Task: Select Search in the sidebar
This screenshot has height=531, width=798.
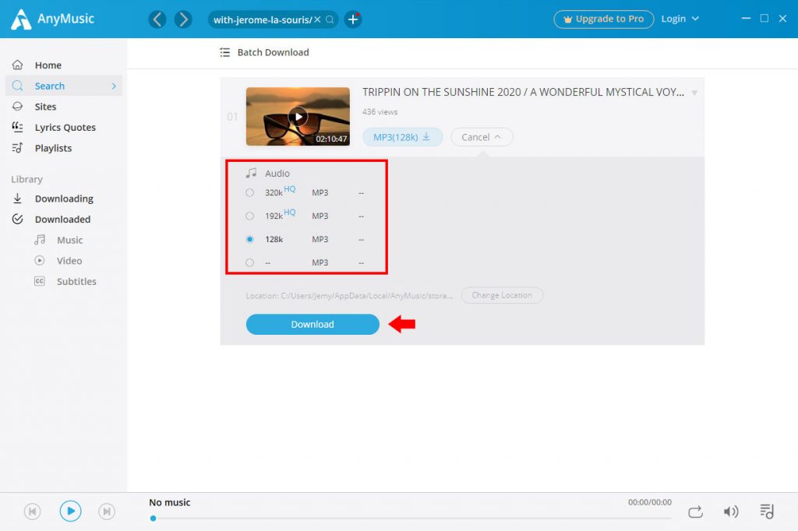Action: pyautogui.click(x=64, y=86)
